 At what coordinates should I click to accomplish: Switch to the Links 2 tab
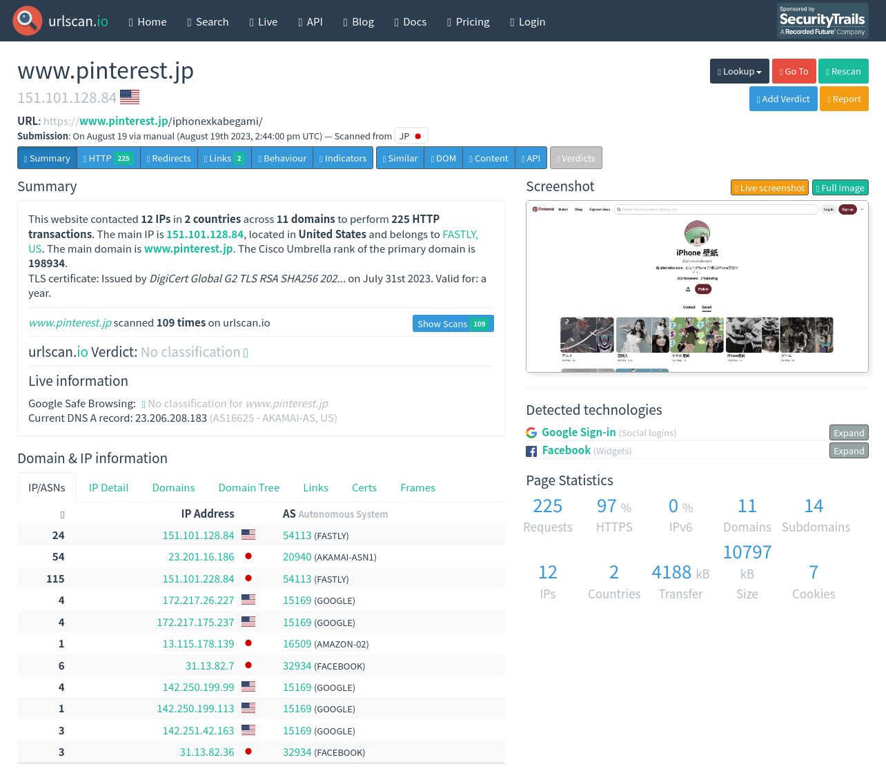224,158
